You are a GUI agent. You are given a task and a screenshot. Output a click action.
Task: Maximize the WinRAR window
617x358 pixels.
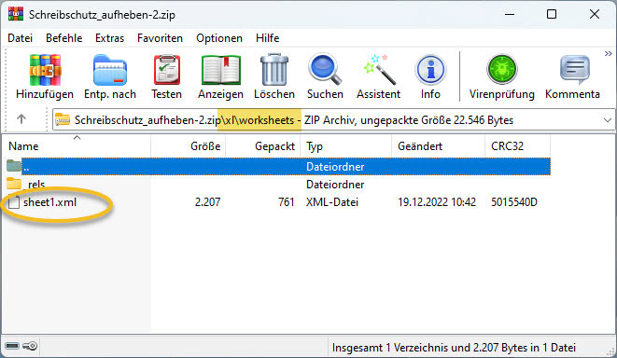click(x=552, y=15)
